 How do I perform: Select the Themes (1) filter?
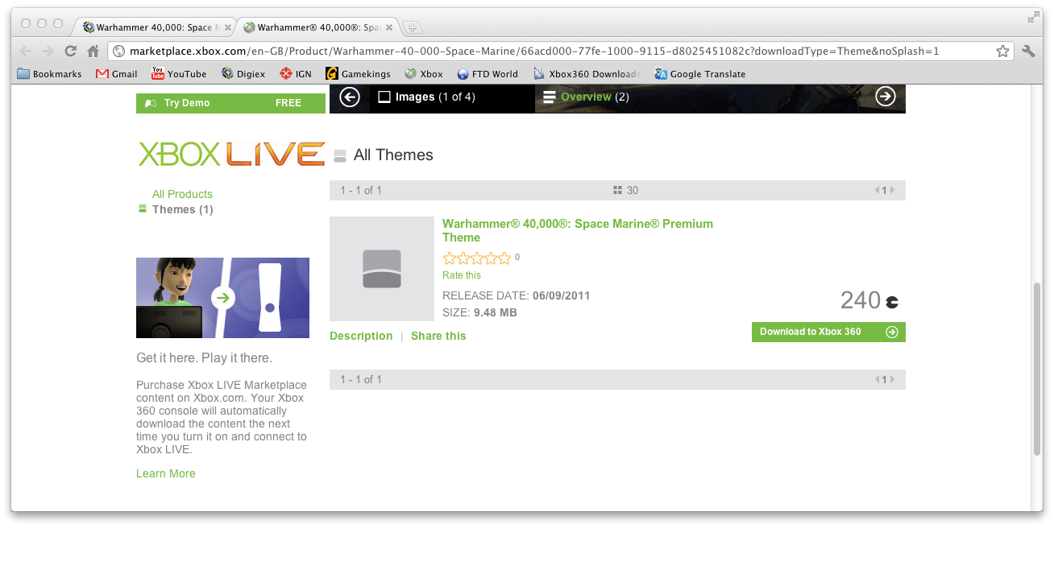point(183,209)
